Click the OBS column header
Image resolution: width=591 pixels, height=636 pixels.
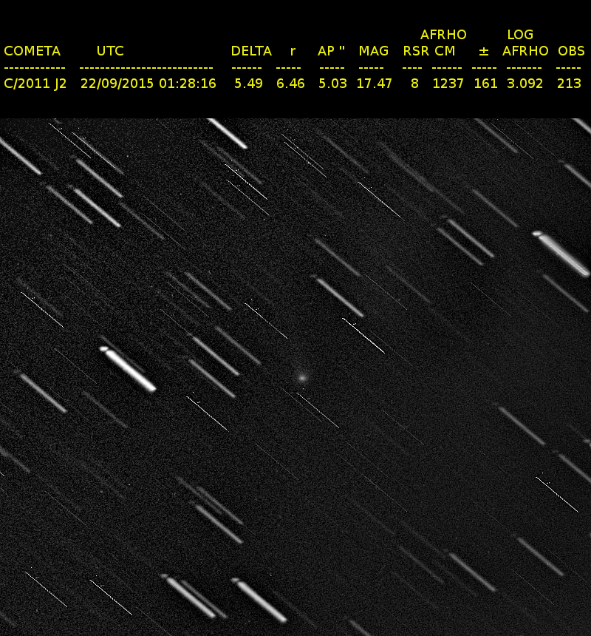click(x=571, y=51)
